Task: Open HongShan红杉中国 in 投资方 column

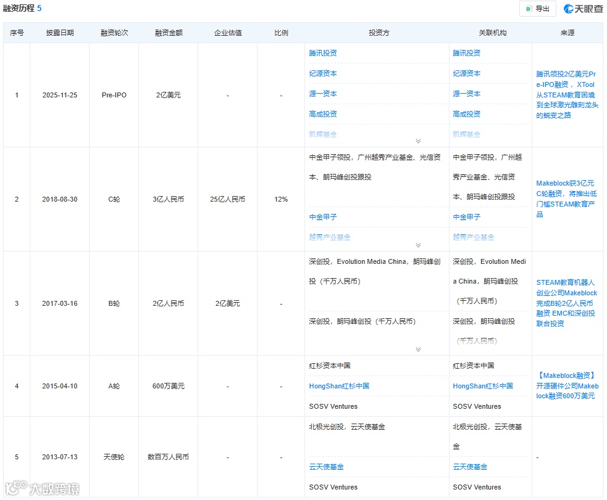Action: pos(339,386)
